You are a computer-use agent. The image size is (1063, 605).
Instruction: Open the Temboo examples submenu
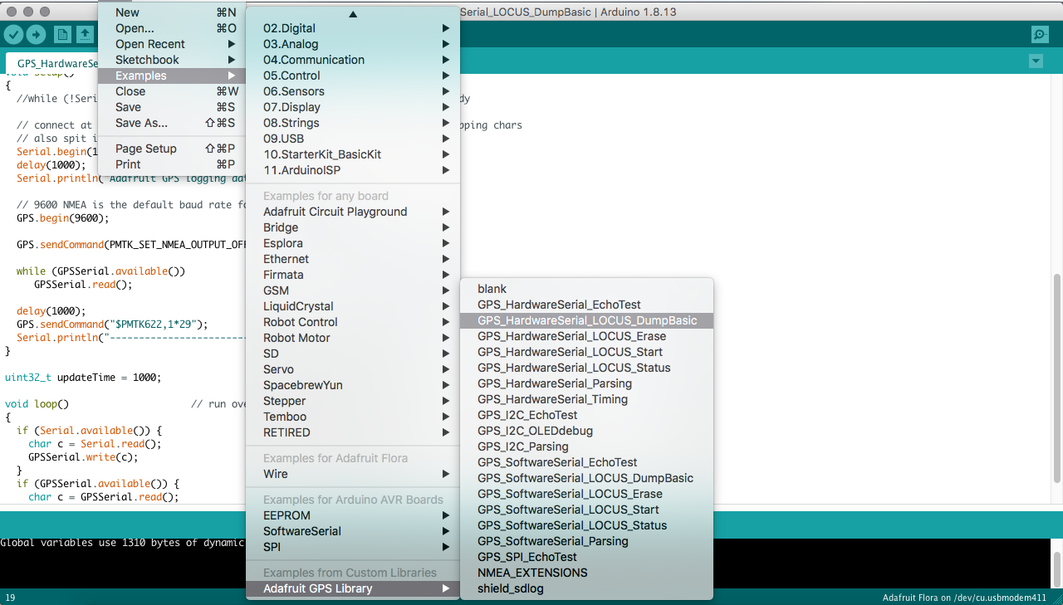(353, 417)
